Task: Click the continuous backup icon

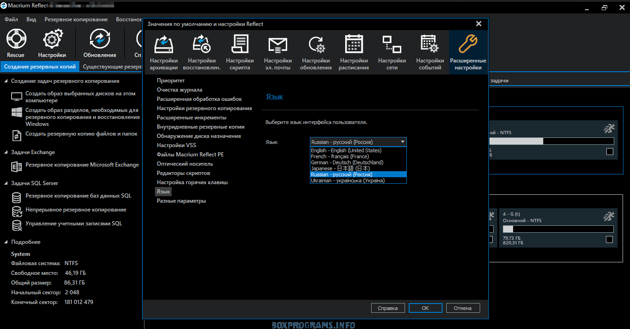Action: [17, 211]
